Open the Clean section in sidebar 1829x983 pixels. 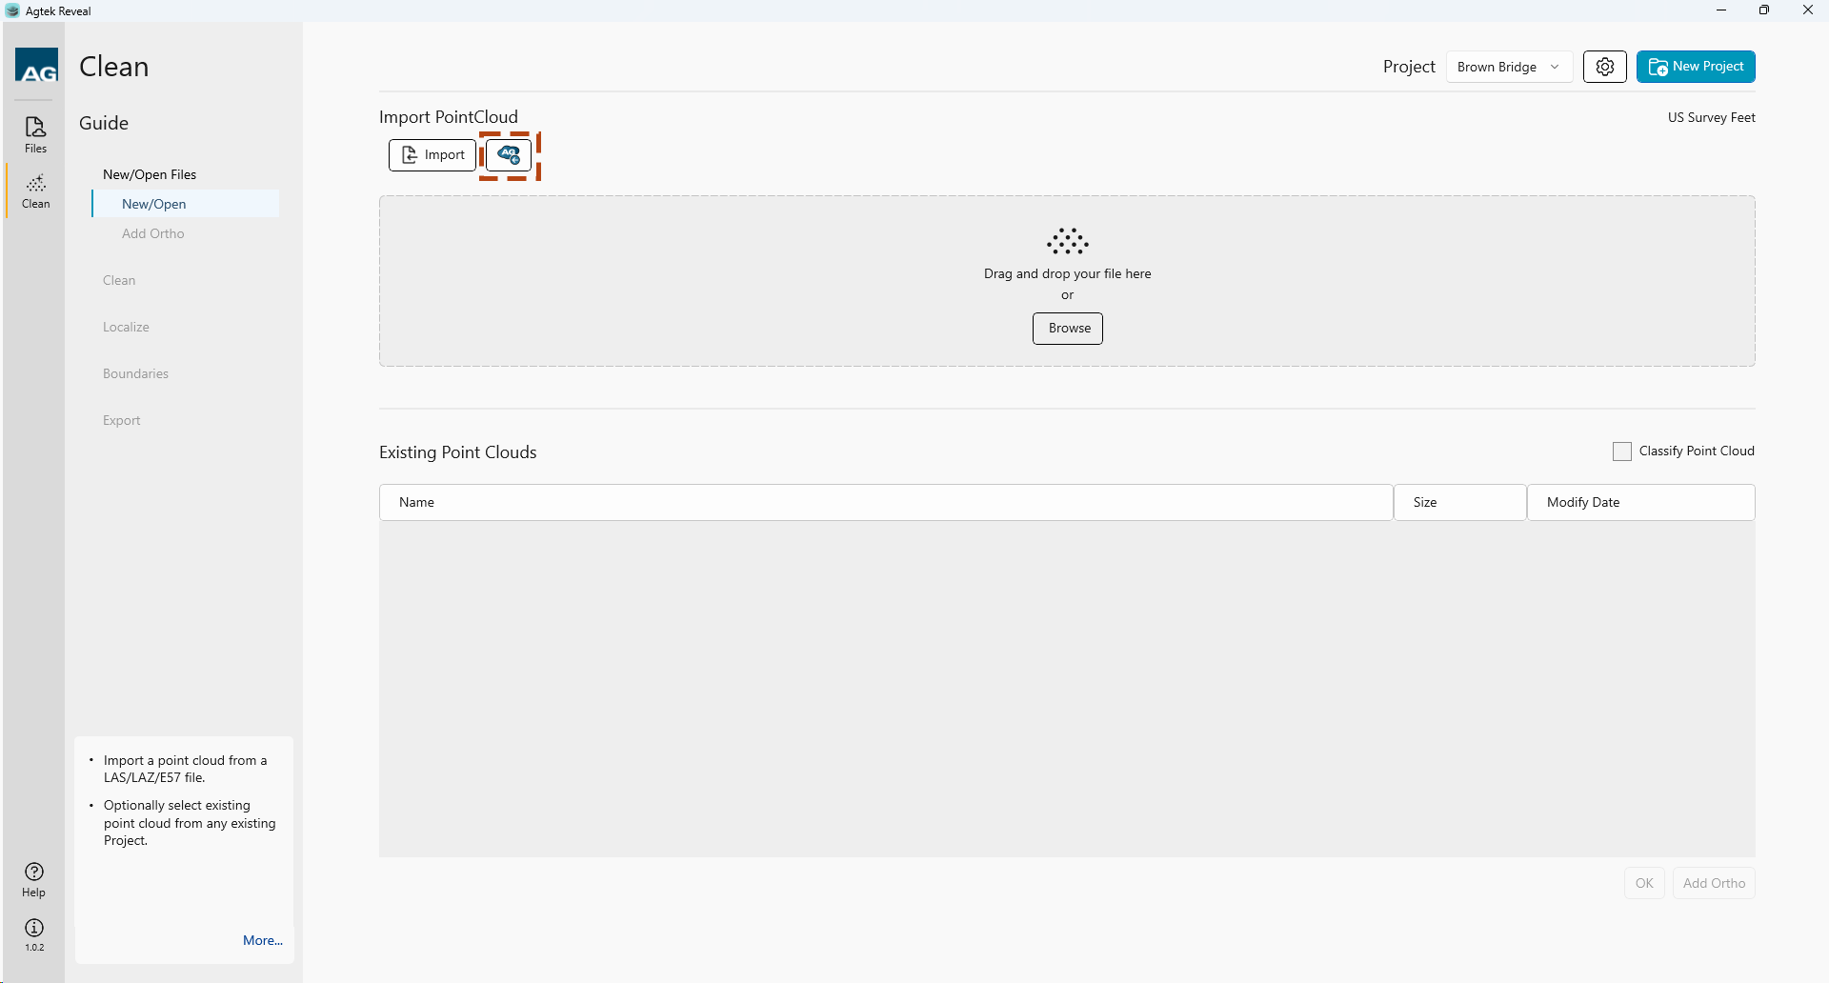click(x=35, y=191)
